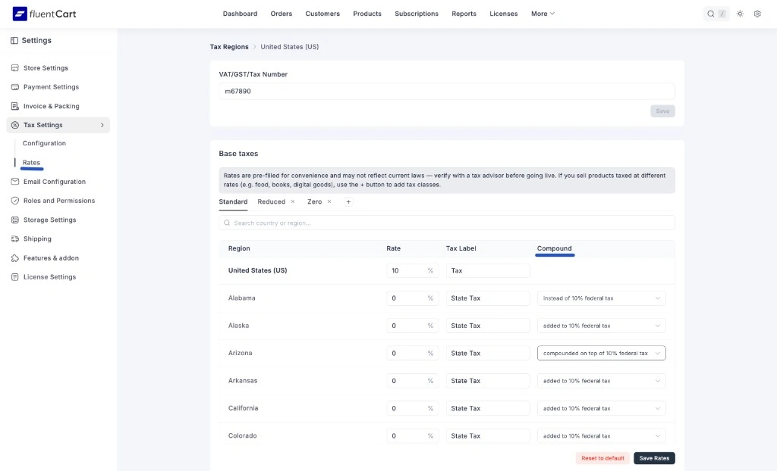Screen dimensions: 777x471
Task: Edit United States rate field
Action: point(412,270)
